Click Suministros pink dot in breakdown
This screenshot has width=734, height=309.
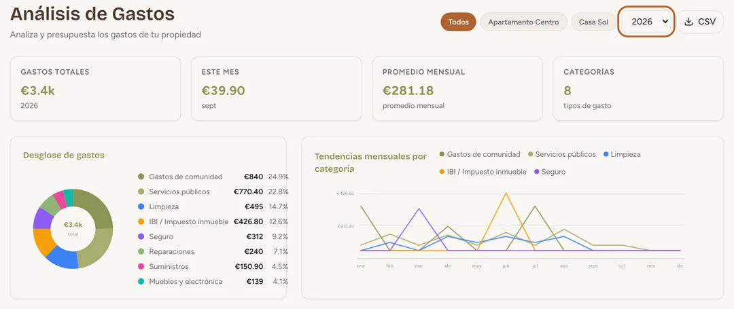coord(141,266)
